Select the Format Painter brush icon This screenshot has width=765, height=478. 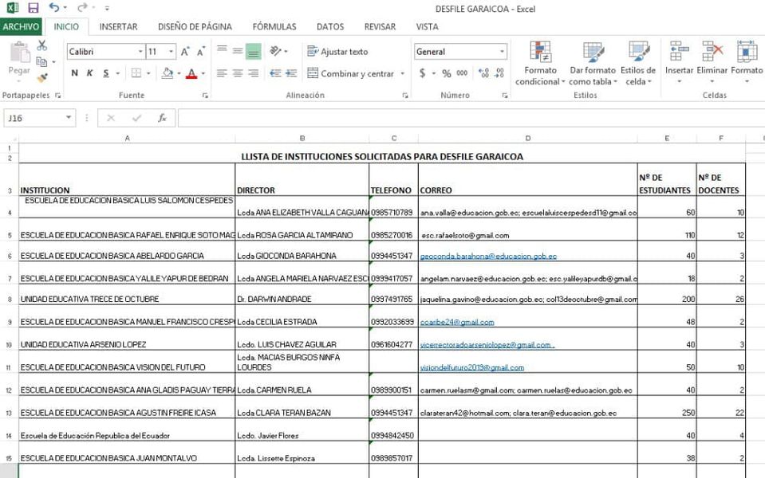click(41, 77)
